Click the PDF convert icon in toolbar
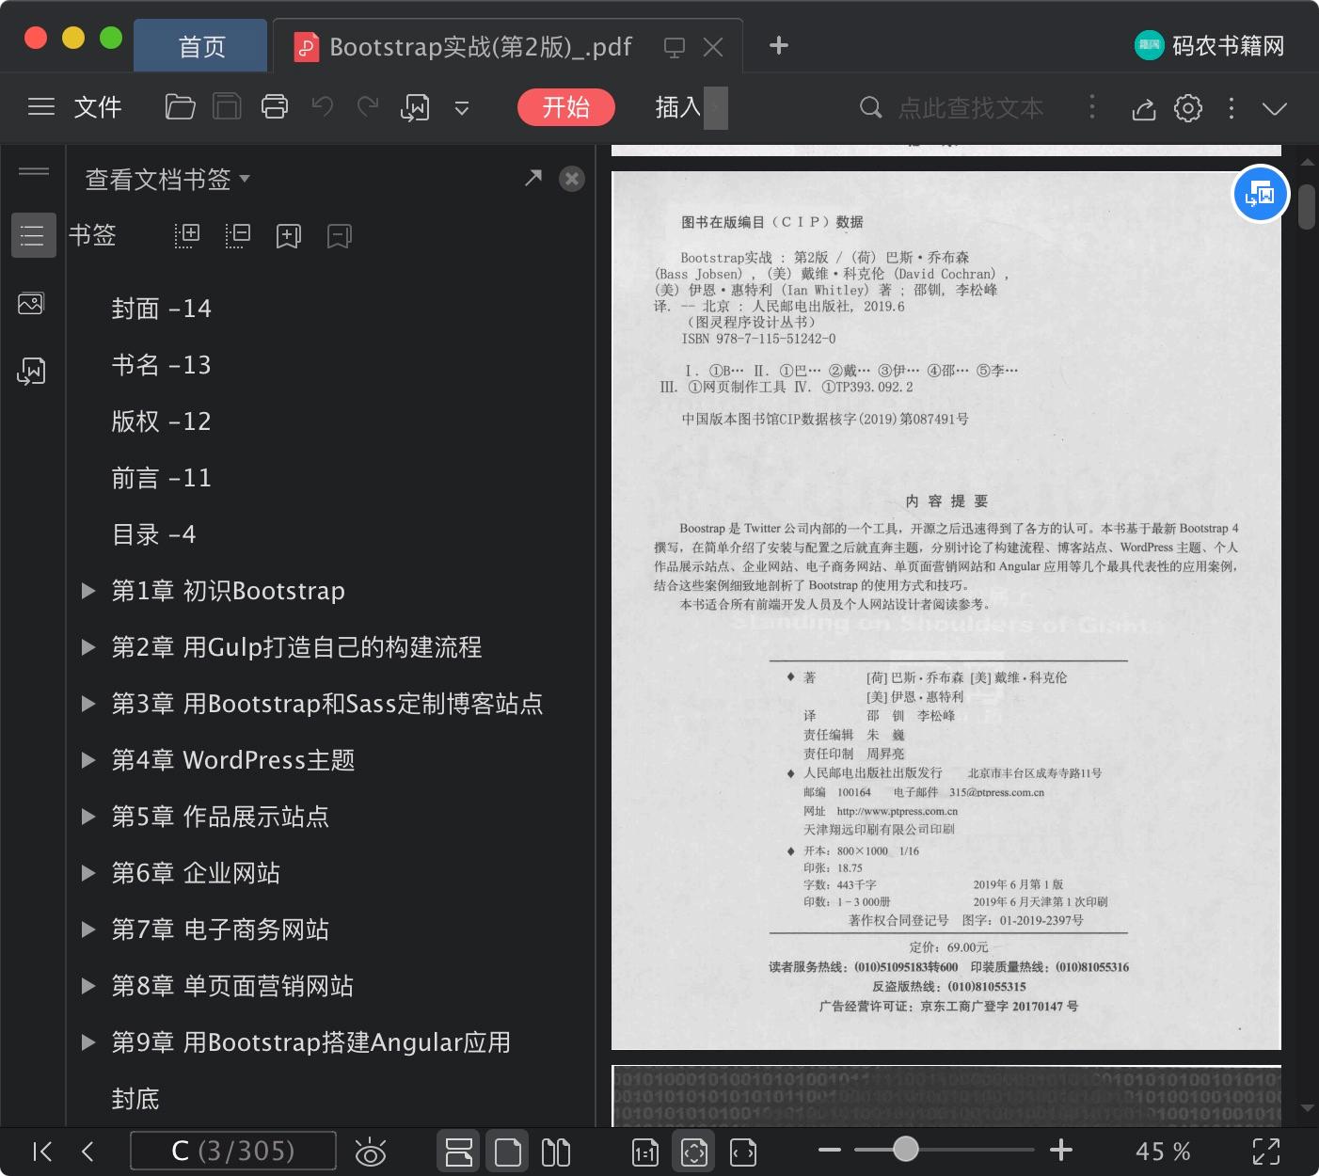This screenshot has height=1176, width=1319. [415, 108]
